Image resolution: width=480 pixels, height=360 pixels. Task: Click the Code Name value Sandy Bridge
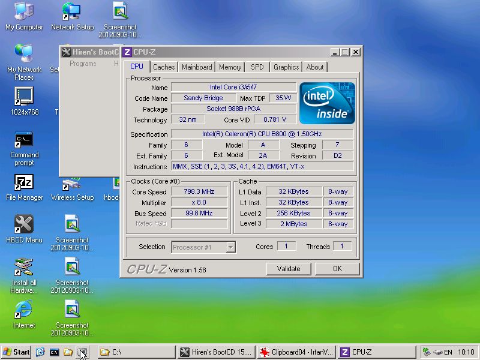click(x=203, y=98)
